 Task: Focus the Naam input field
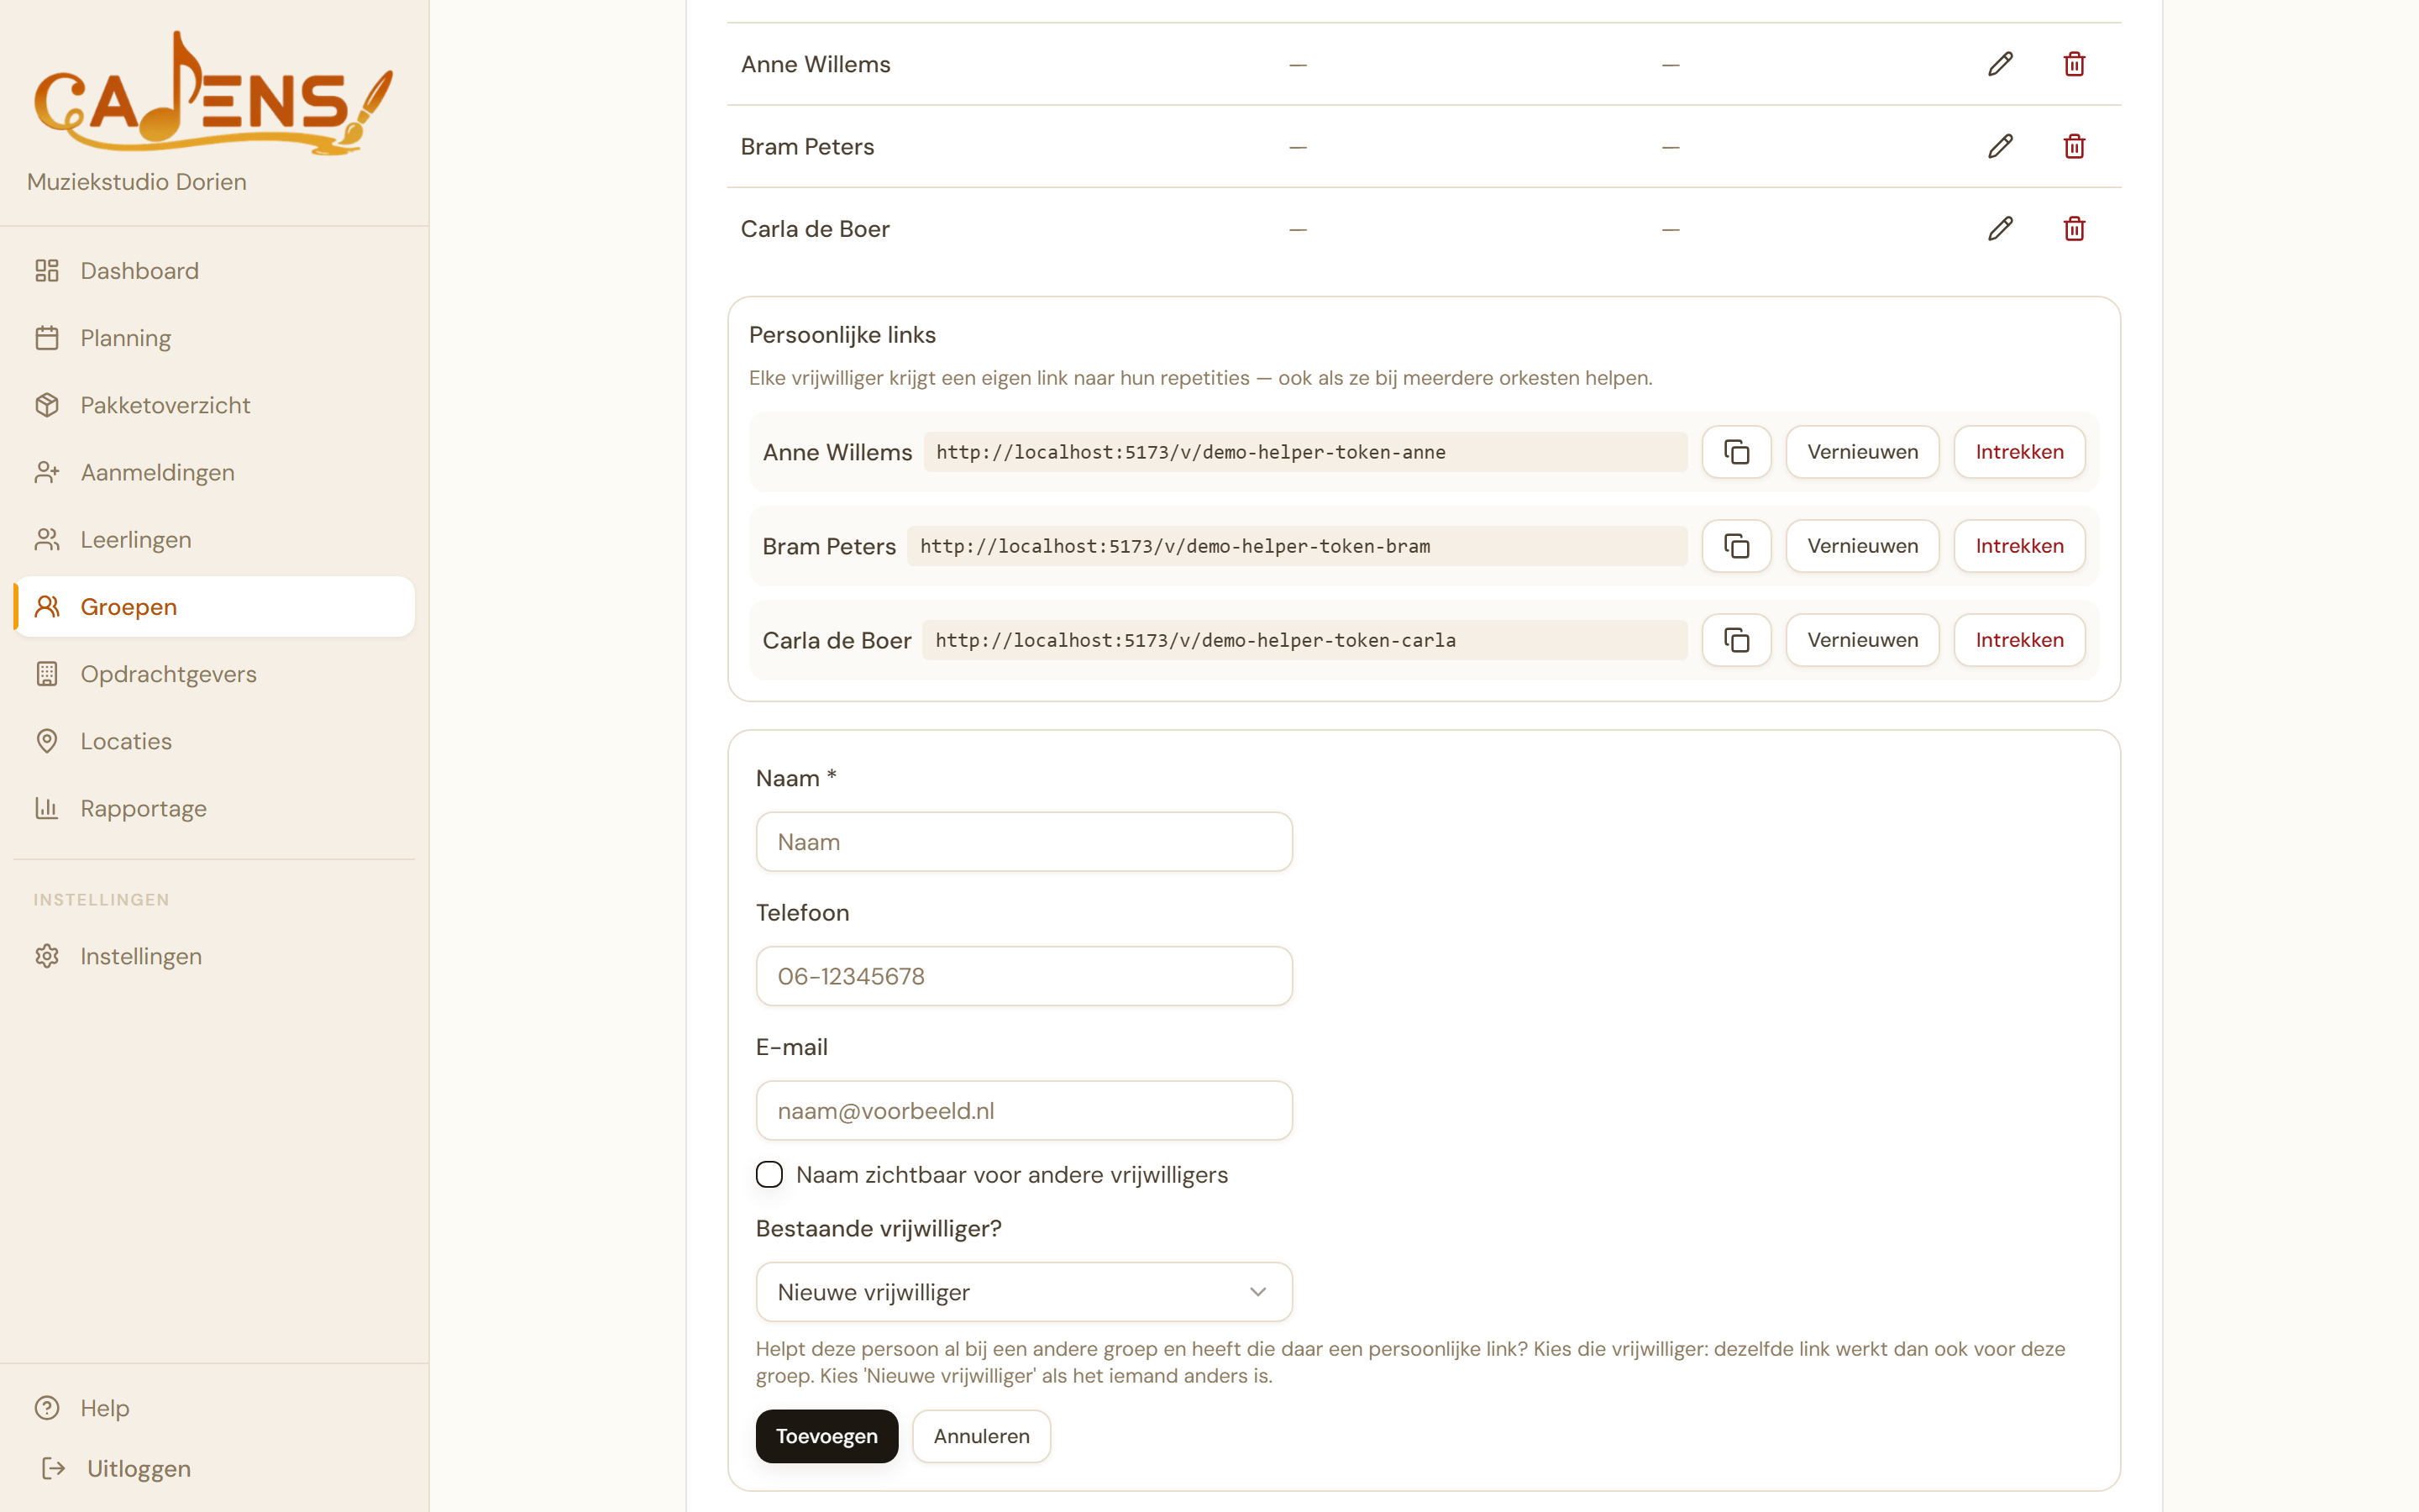point(1024,842)
